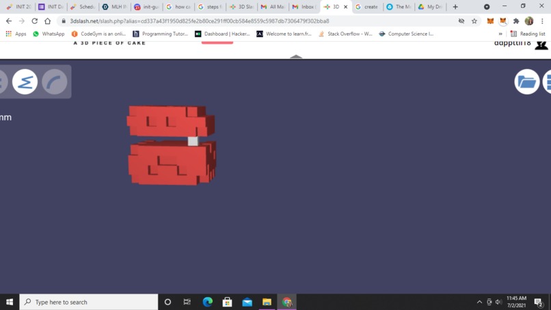The height and width of the screenshot is (310, 551).
Task: Open the Chrome three-dot menu
Action: (x=542, y=21)
